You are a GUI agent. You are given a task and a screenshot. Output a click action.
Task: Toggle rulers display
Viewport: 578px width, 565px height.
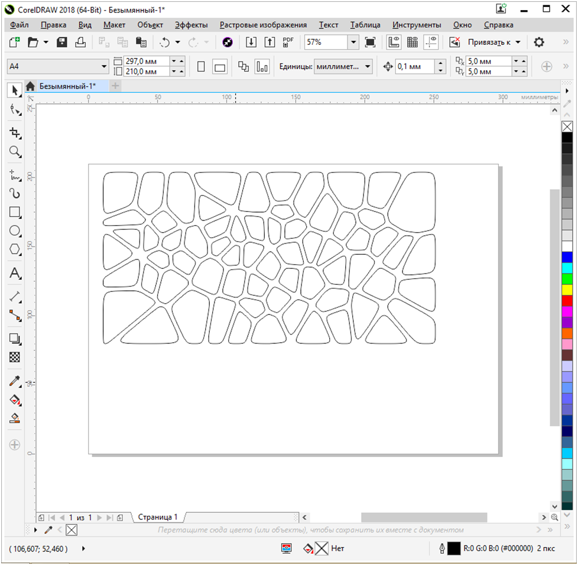[394, 42]
